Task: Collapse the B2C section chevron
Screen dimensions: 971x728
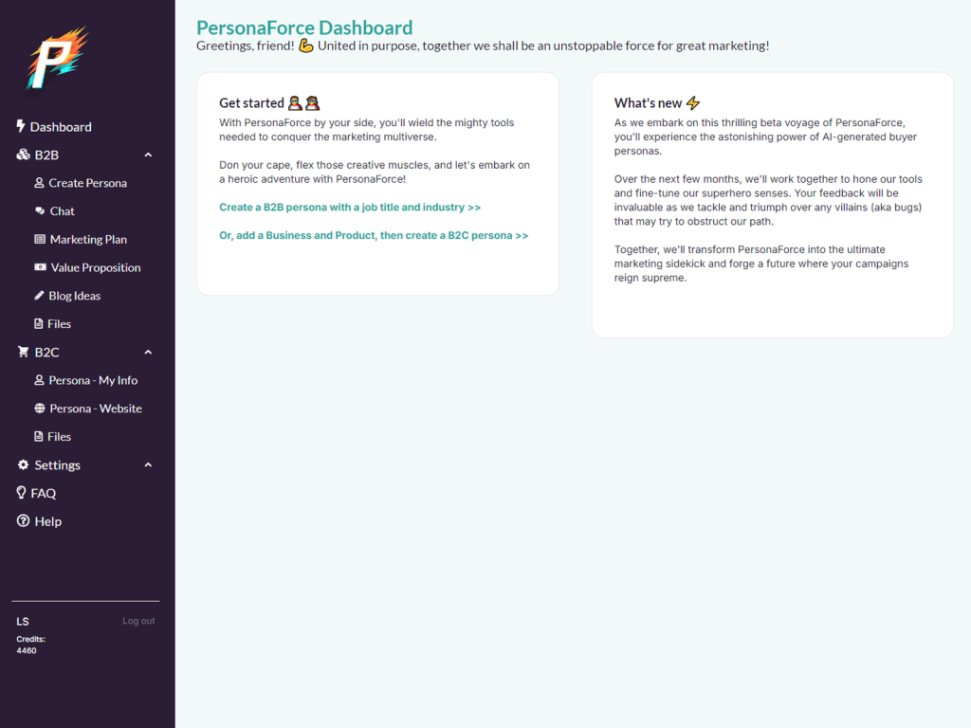Action: coord(148,352)
